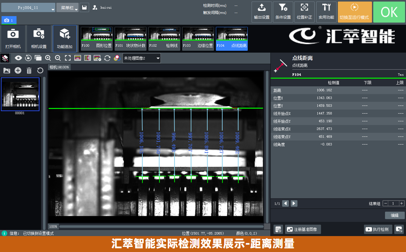Select the F100 图形位置 function tab
The height and width of the screenshot is (252, 406).
pyautogui.click(x=96, y=39)
